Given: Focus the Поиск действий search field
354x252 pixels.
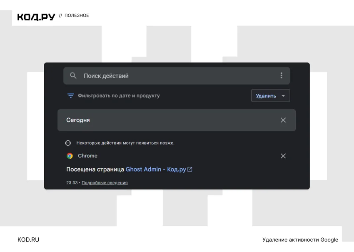Looking at the screenshot, I should tap(177, 76).
